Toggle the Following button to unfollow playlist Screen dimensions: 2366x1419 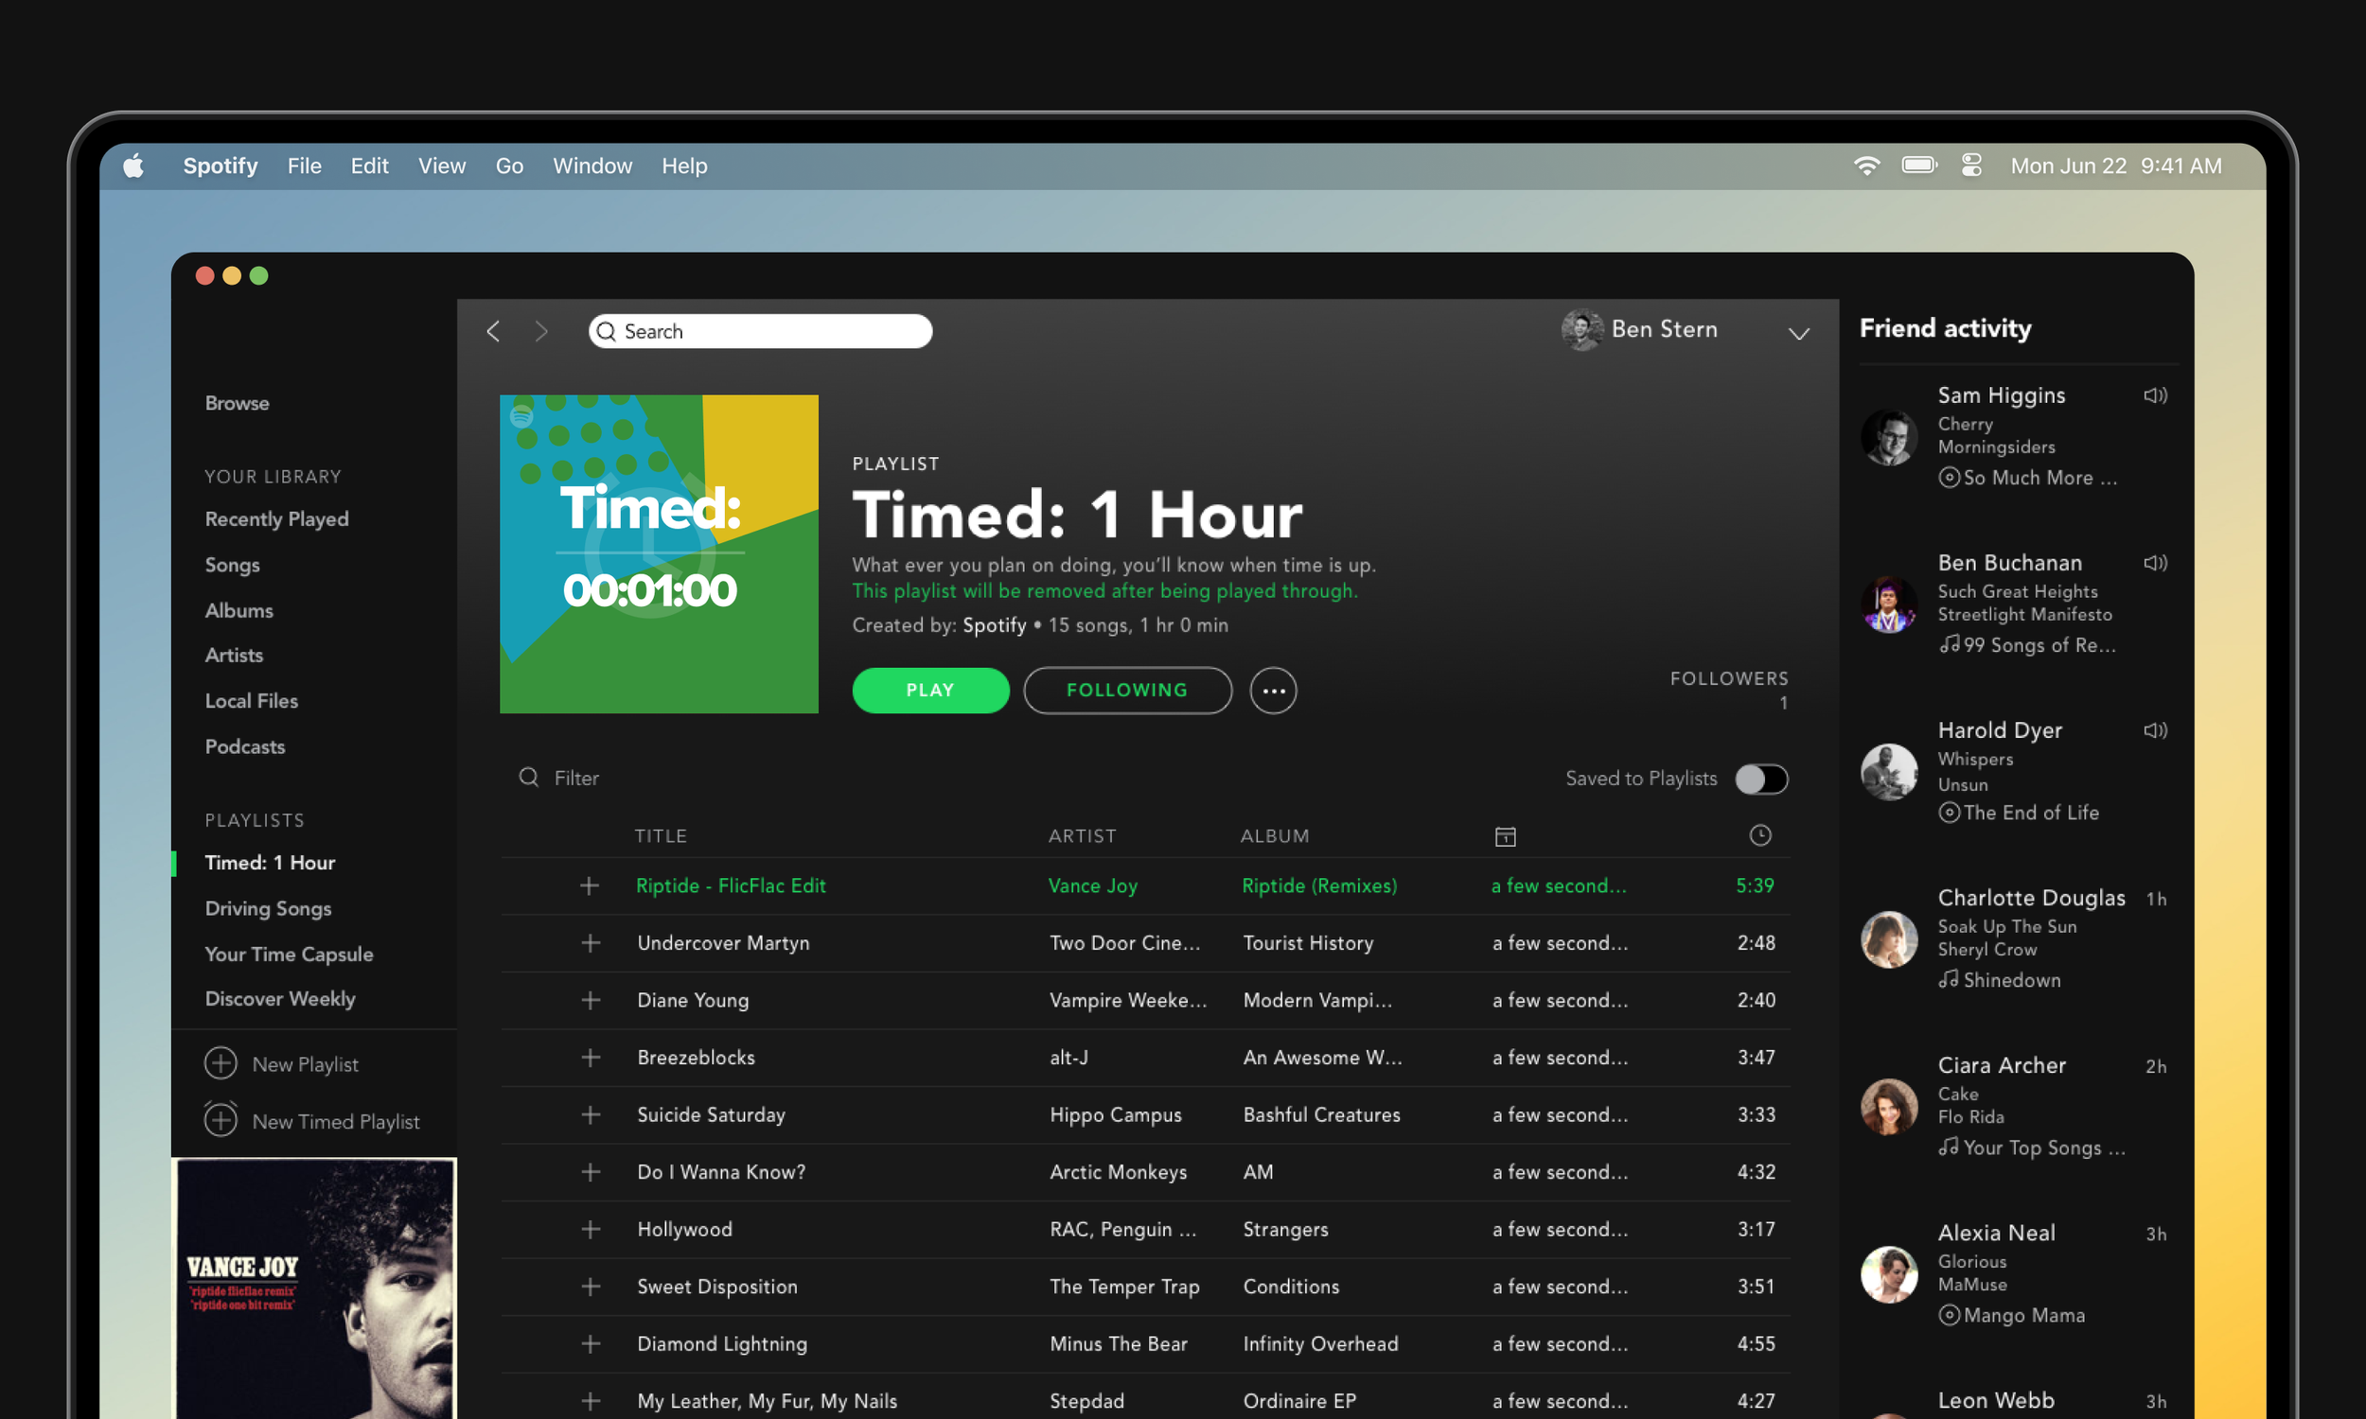tap(1126, 691)
